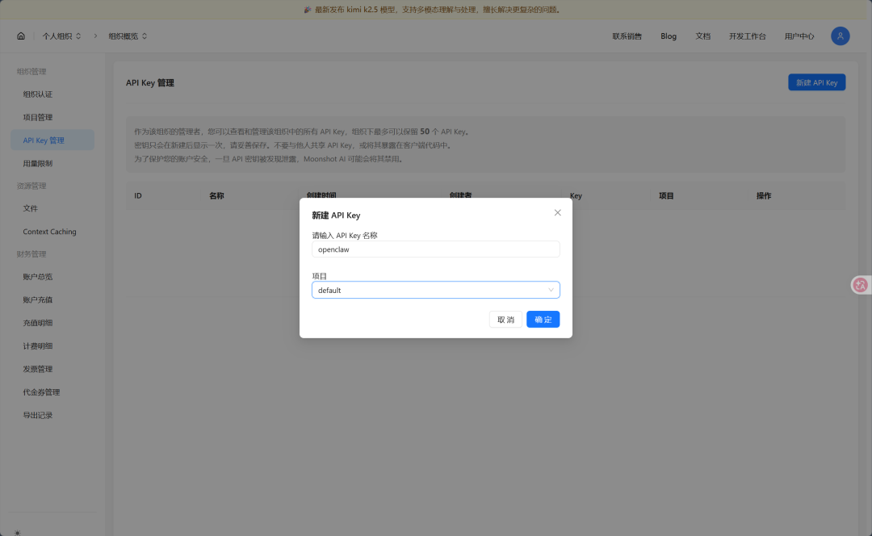Image resolution: width=872 pixels, height=536 pixels.
Task: Open 代金券管理 in the sidebar
Action: (52, 392)
